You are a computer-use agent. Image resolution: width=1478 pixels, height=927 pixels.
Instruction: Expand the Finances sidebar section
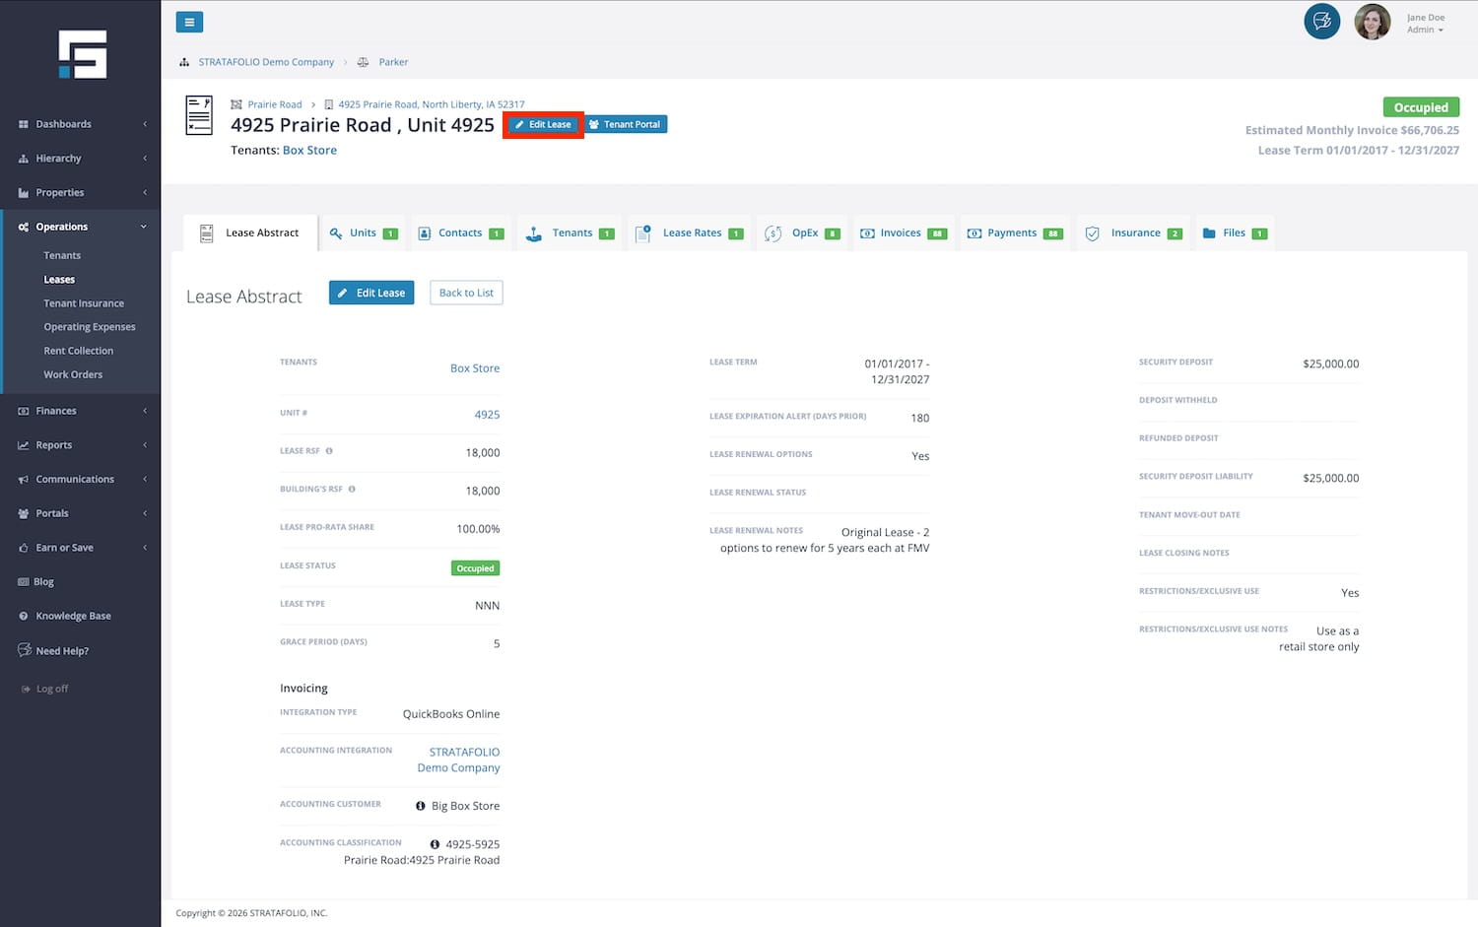[81, 411]
